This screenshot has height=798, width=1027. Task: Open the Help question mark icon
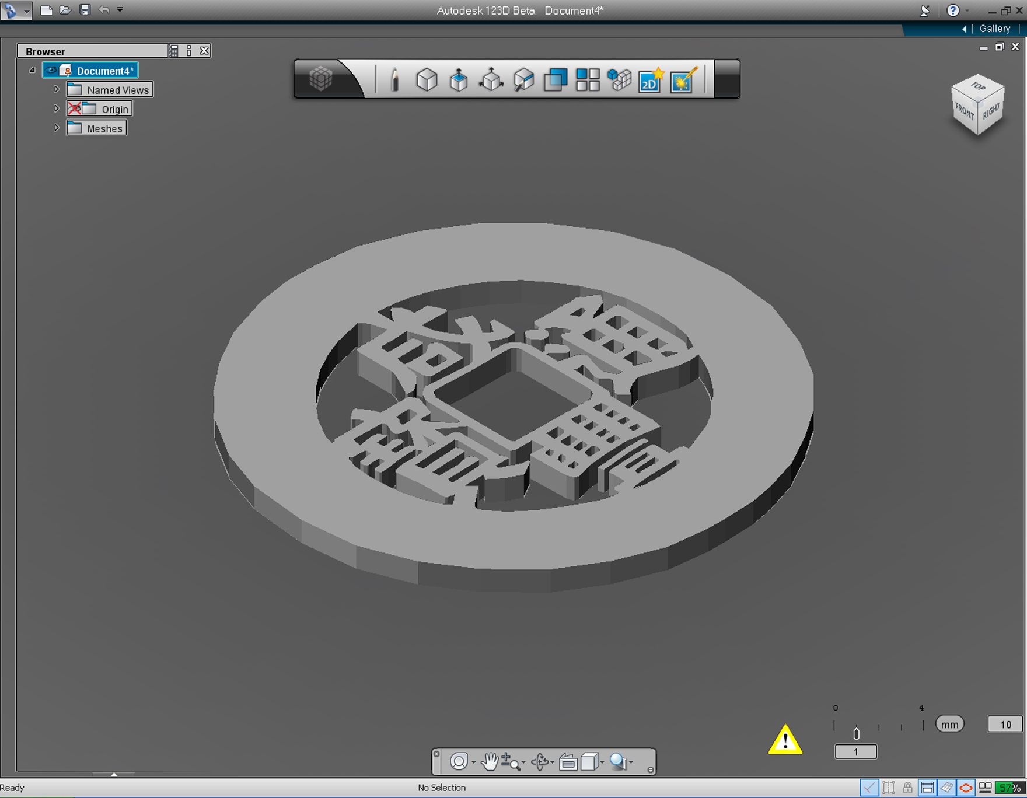click(953, 10)
